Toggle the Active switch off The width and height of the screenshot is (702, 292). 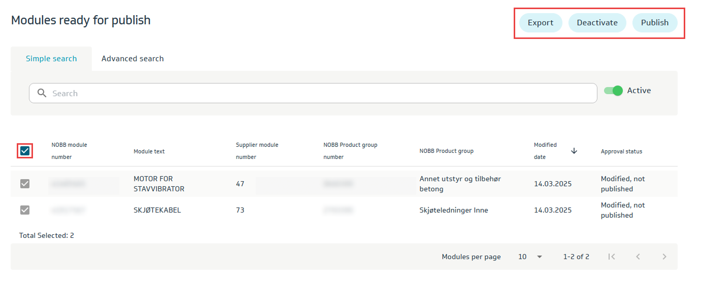point(613,91)
